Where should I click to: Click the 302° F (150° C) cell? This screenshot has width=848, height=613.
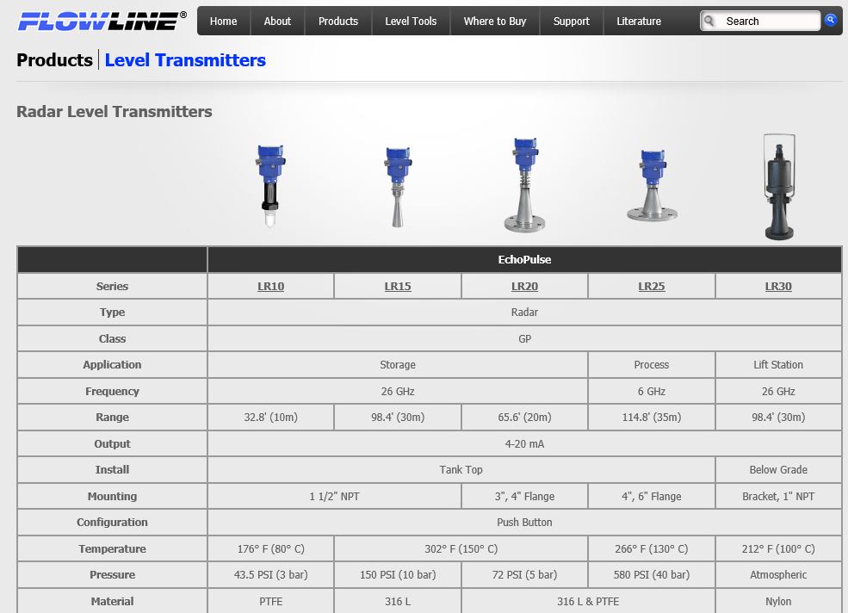(x=461, y=548)
